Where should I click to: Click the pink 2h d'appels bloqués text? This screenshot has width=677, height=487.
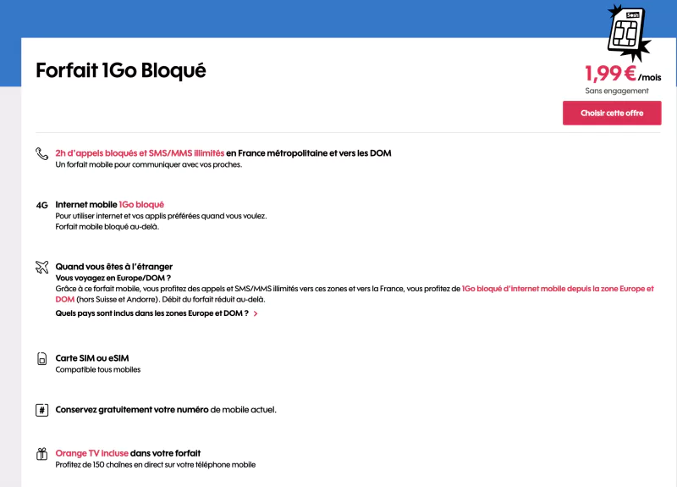[140, 153]
